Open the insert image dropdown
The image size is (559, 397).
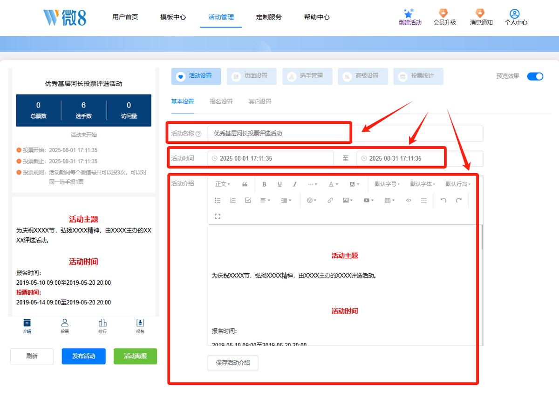tap(348, 200)
